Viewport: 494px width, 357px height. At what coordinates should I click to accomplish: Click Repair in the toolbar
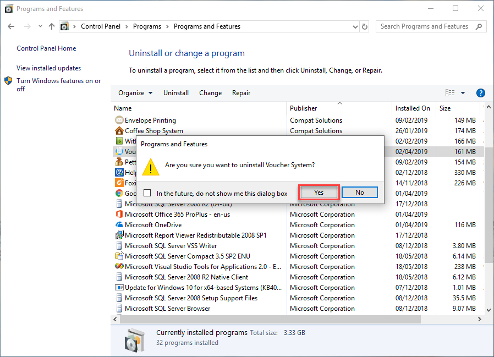pyautogui.click(x=241, y=93)
